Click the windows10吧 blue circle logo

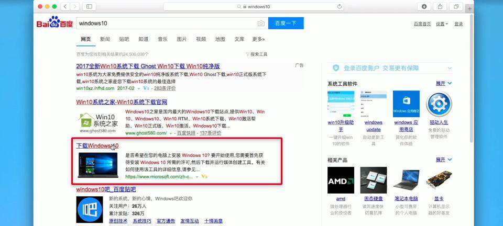90,209
